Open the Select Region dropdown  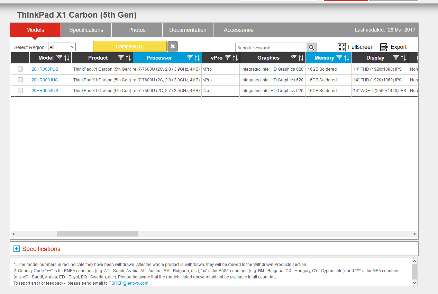[x=62, y=47]
